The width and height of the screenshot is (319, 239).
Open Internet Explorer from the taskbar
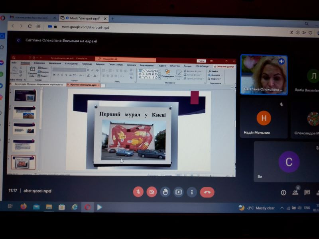coord(75,207)
